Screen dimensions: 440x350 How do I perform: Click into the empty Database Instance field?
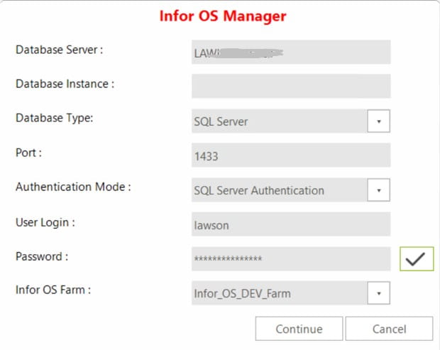coord(291,86)
